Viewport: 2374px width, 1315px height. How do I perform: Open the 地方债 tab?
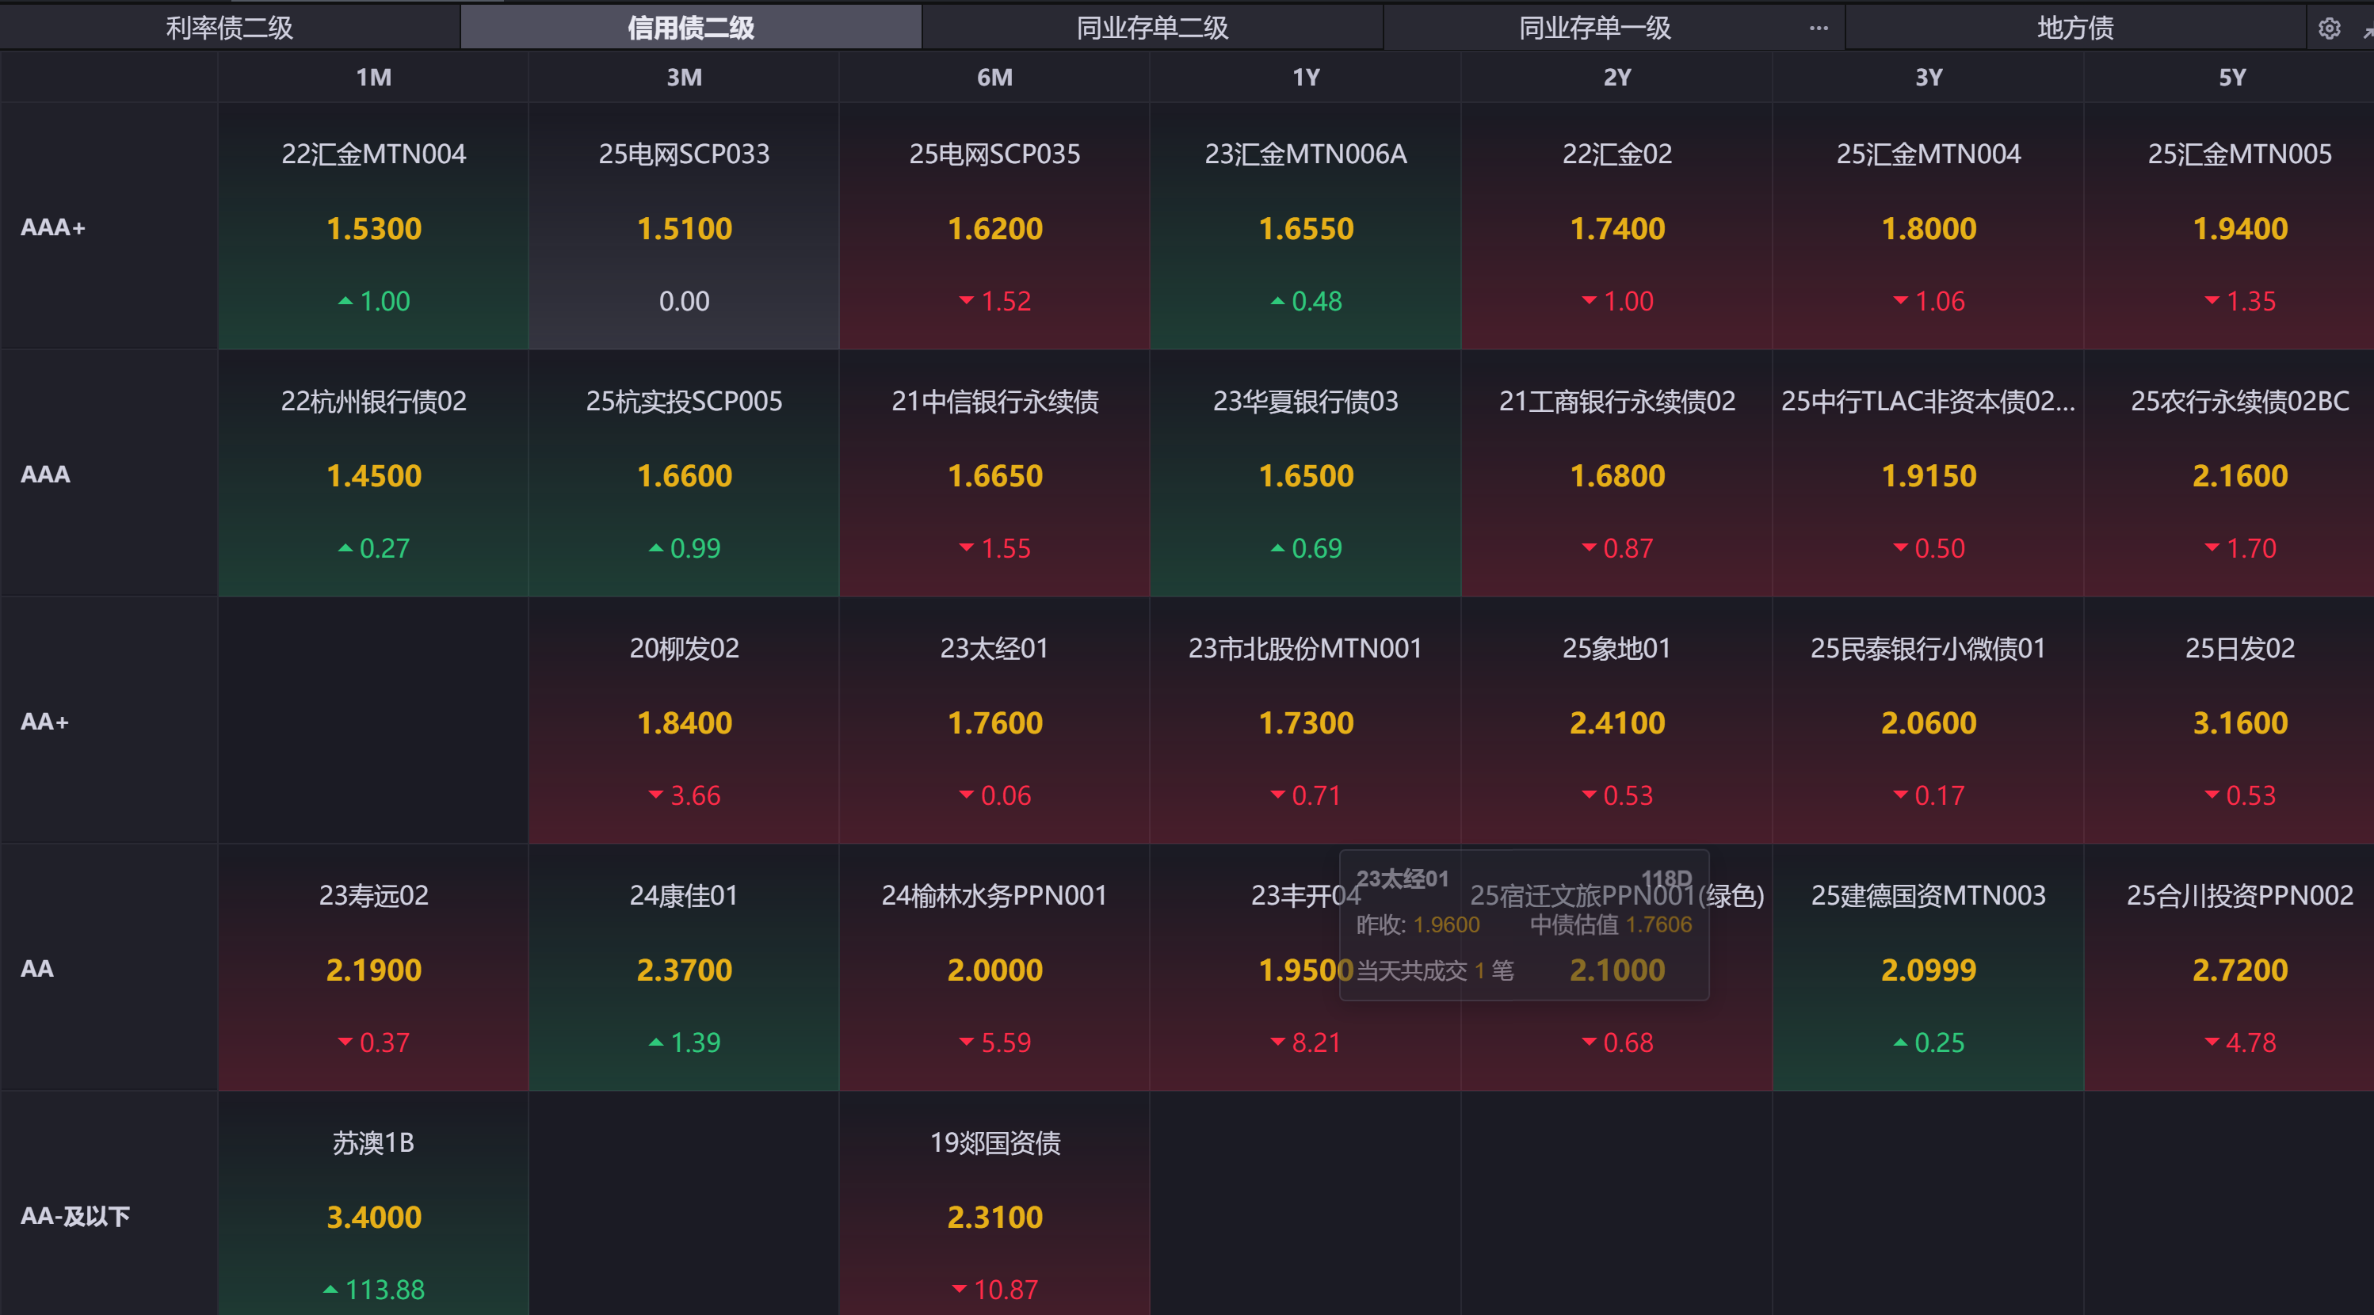pos(2074,28)
